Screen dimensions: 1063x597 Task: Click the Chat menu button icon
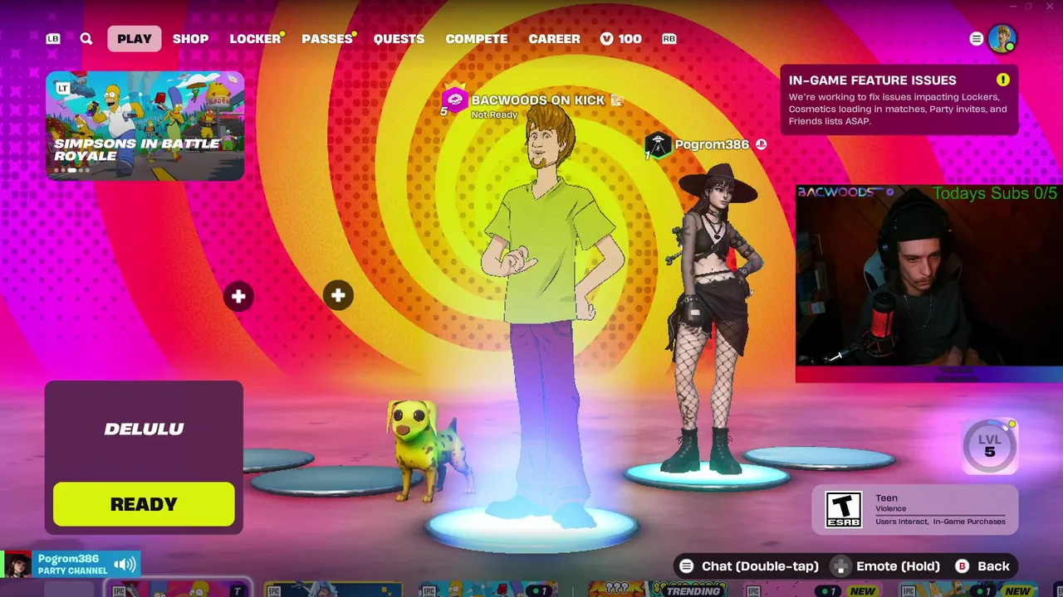(686, 566)
